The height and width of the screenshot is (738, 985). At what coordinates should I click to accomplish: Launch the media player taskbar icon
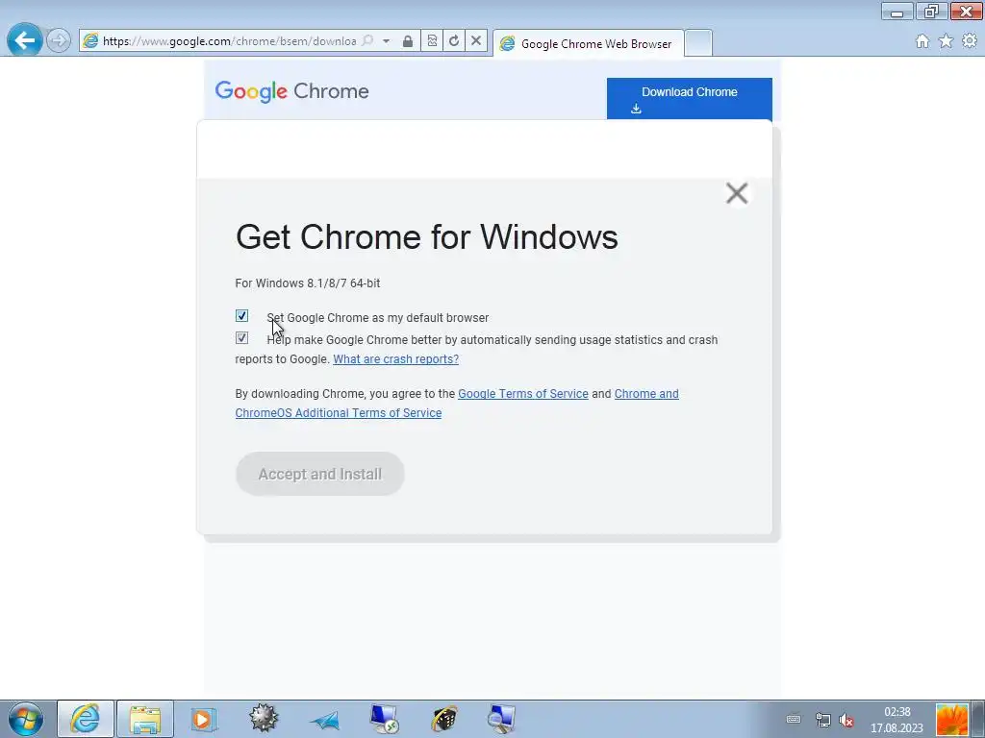(x=204, y=719)
